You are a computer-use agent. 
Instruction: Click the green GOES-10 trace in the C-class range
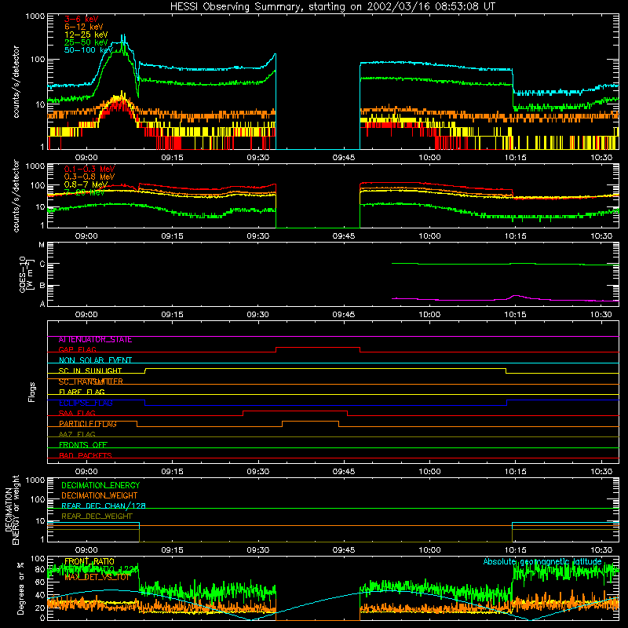pos(506,264)
